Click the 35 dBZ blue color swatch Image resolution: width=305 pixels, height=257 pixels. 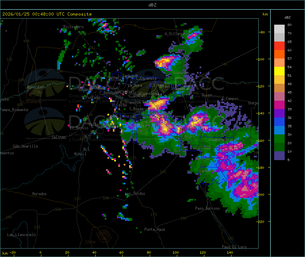[279, 122]
